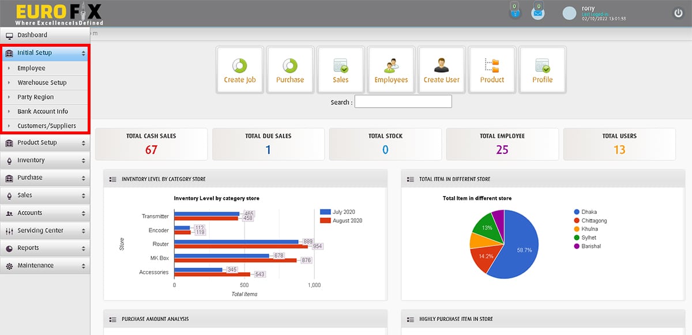Open the Profile shortcut icon
This screenshot has width=692, height=335.
(543, 70)
